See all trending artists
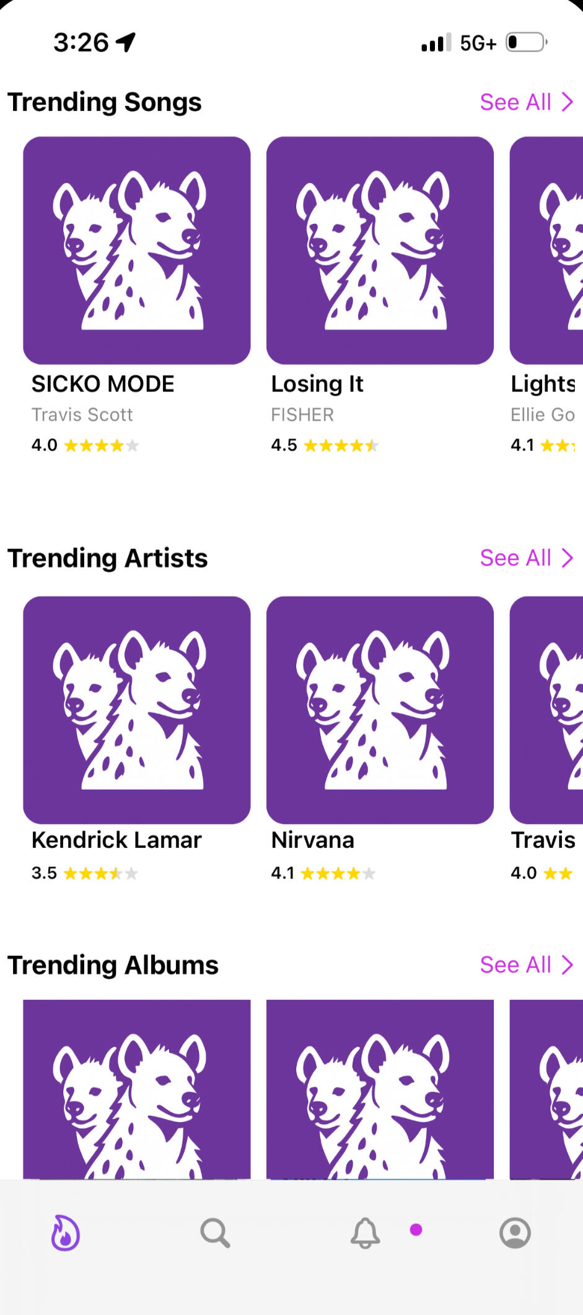Image resolution: width=583 pixels, height=1315 pixels. 515,558
